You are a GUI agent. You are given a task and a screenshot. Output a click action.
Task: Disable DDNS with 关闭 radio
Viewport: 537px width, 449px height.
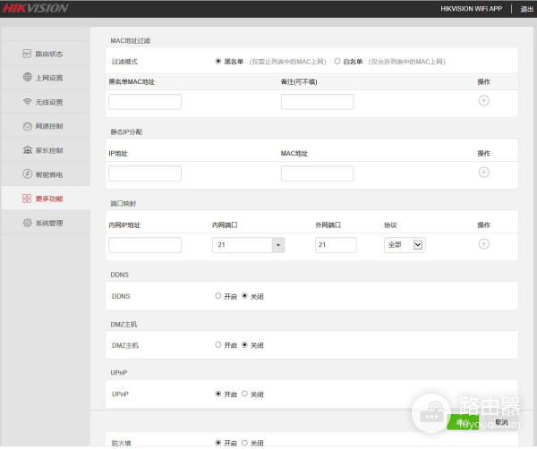point(244,296)
